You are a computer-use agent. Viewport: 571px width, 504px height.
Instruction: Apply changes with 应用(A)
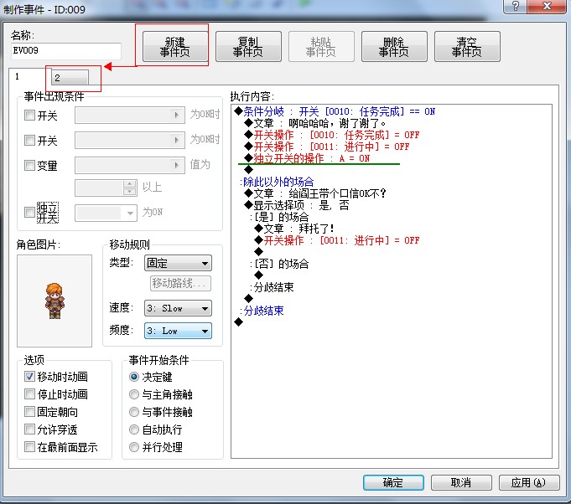coord(529,482)
